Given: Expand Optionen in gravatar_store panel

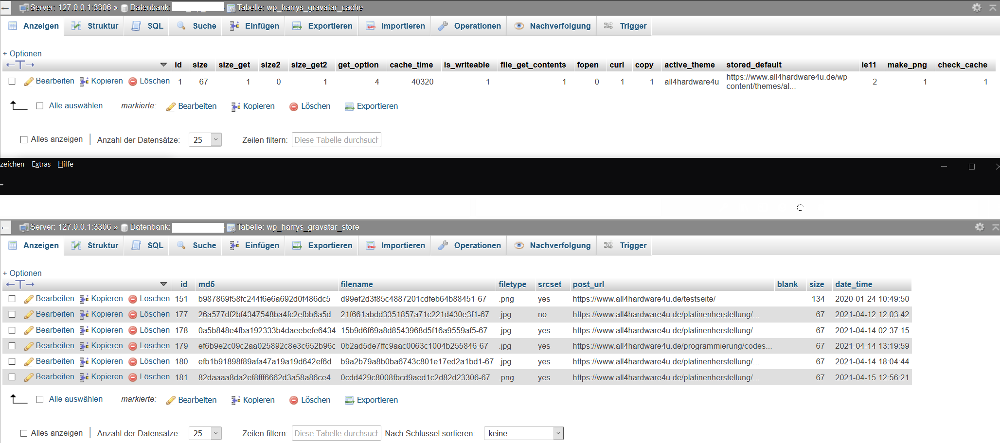Looking at the screenshot, I should click(22, 273).
